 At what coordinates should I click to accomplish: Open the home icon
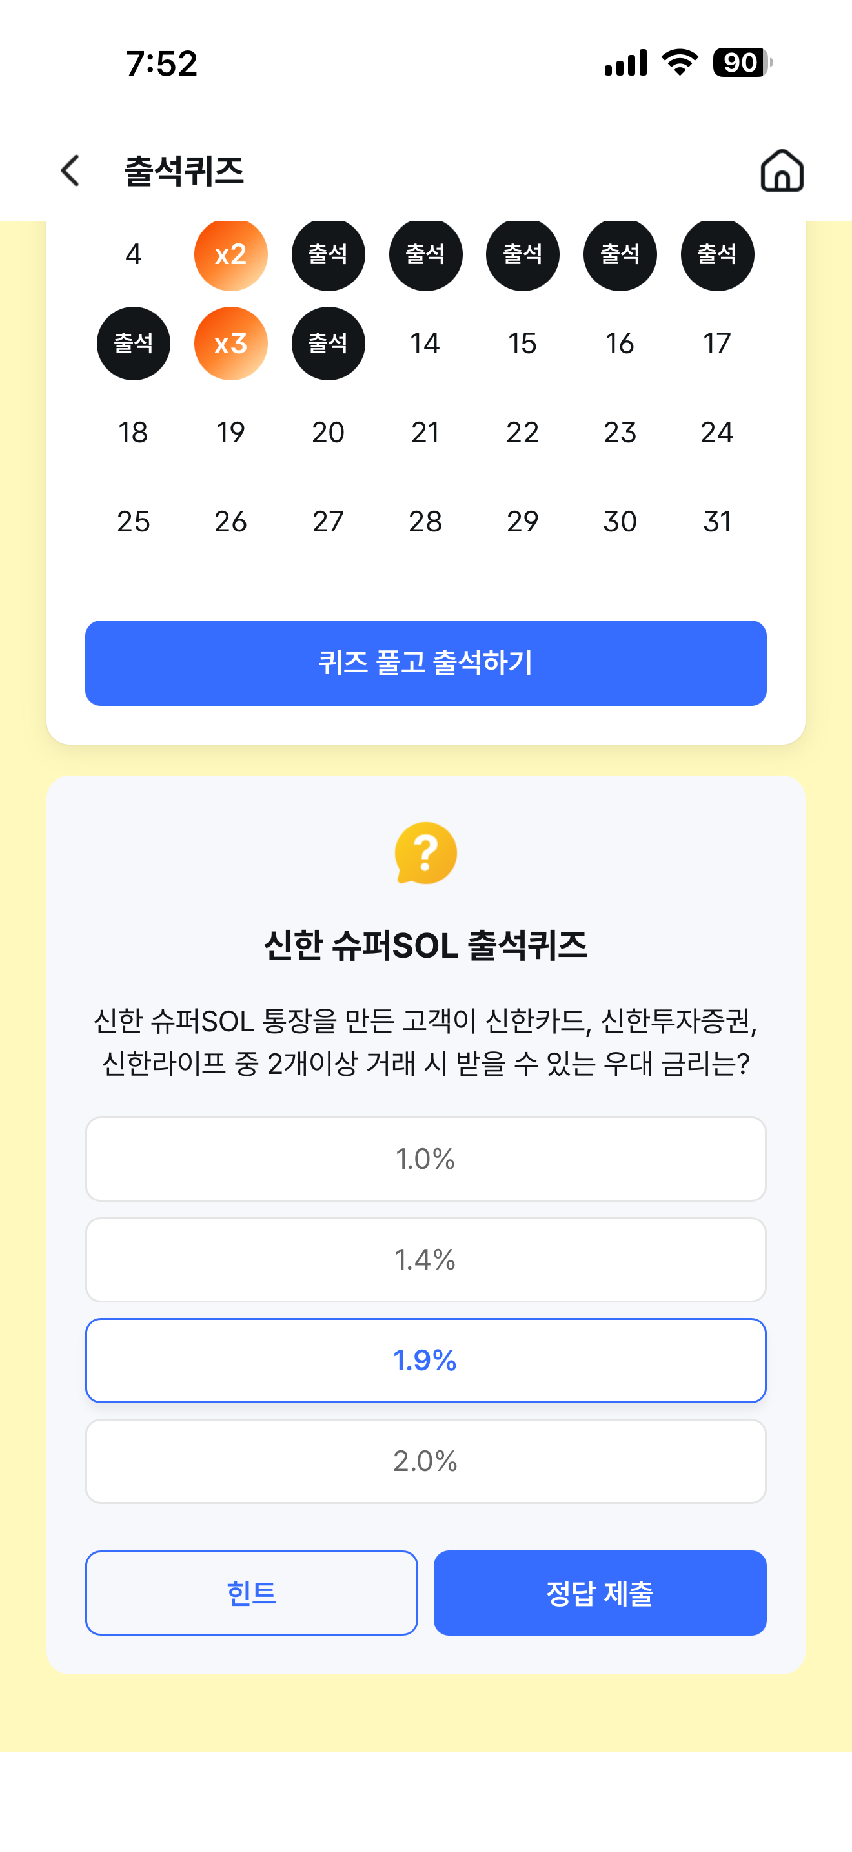[x=782, y=171]
